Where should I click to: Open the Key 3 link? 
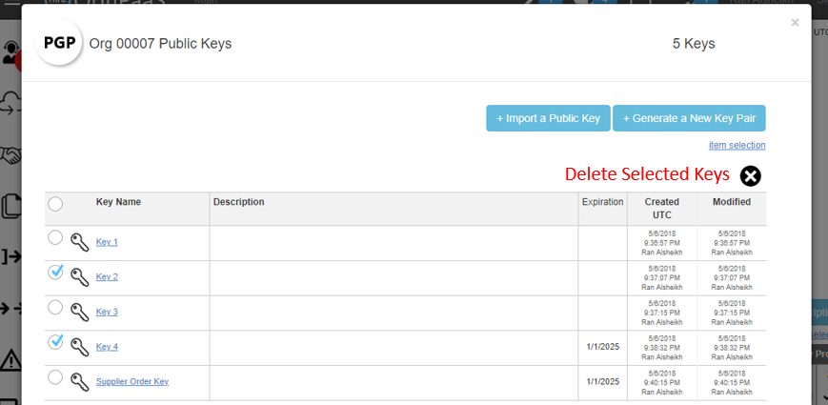click(x=107, y=312)
